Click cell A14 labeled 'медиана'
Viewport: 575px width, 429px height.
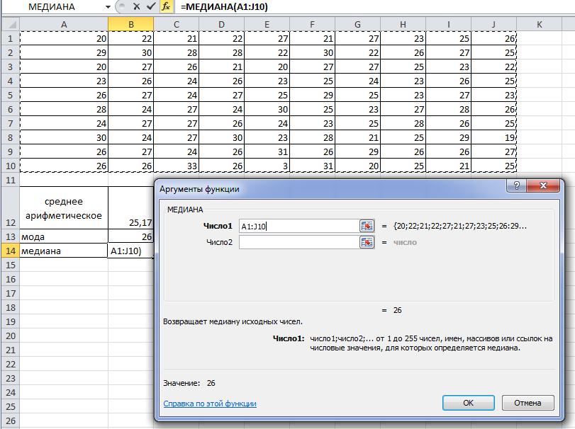(64, 251)
